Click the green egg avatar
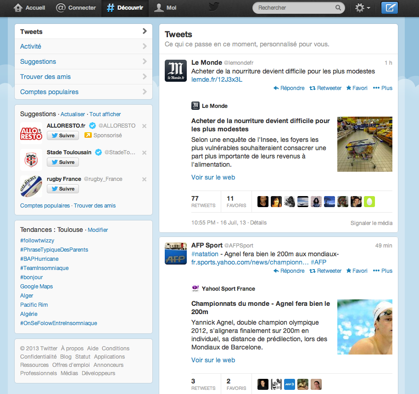 point(369,202)
